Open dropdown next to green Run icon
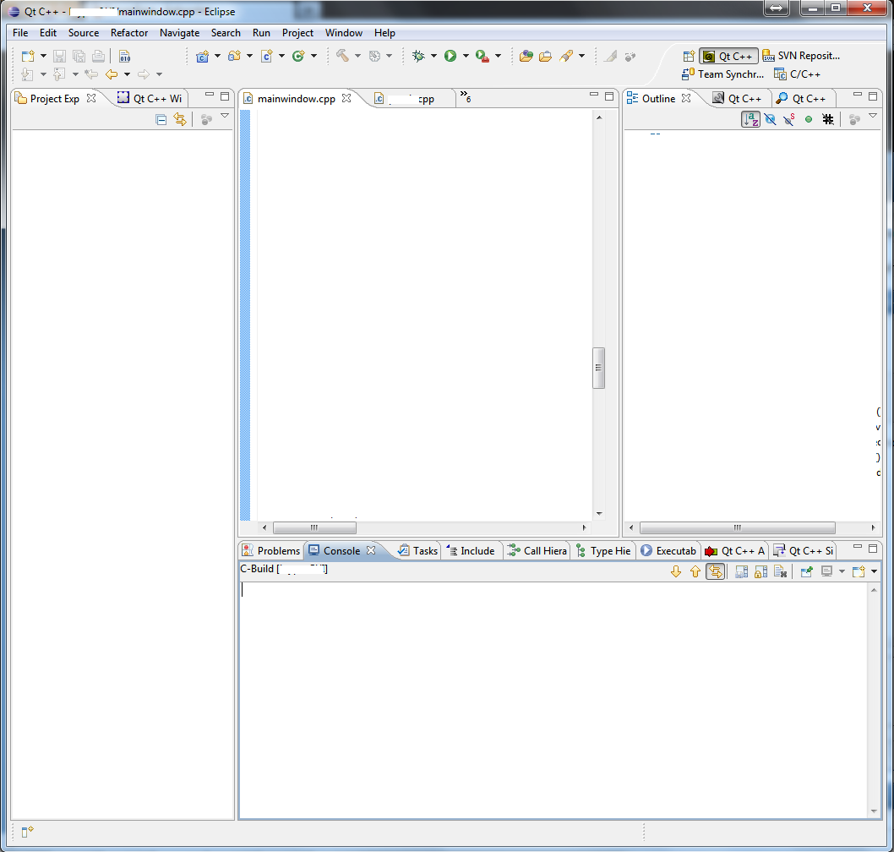This screenshot has width=894, height=852. (466, 56)
